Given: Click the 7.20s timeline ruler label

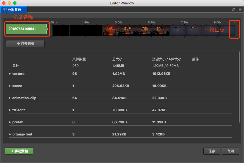Looking at the screenshot, I should [185, 23].
